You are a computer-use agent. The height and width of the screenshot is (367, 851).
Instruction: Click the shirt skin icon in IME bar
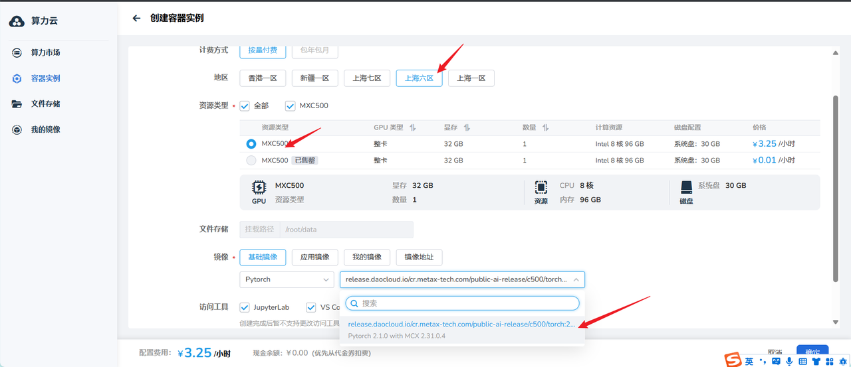click(x=816, y=362)
